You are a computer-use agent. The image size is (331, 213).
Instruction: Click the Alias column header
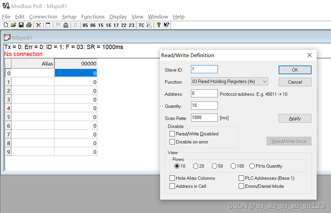33,64
